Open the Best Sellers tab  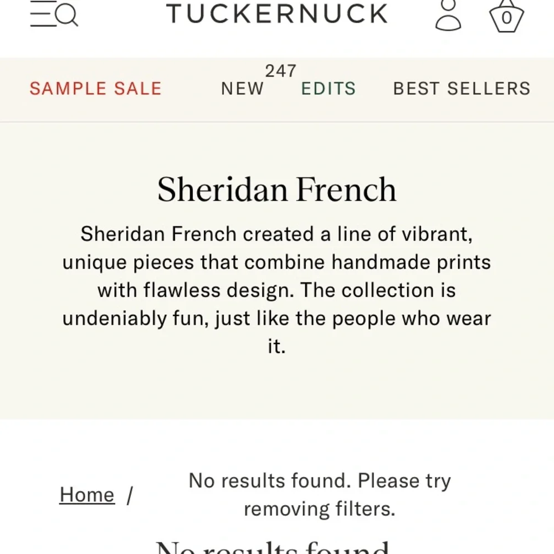461,89
